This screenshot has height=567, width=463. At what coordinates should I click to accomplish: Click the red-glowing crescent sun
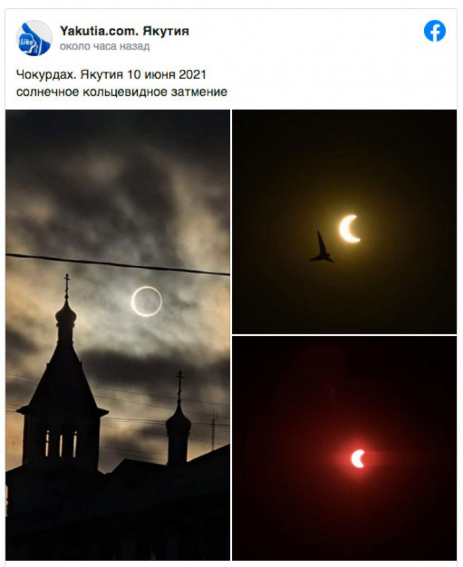click(358, 458)
